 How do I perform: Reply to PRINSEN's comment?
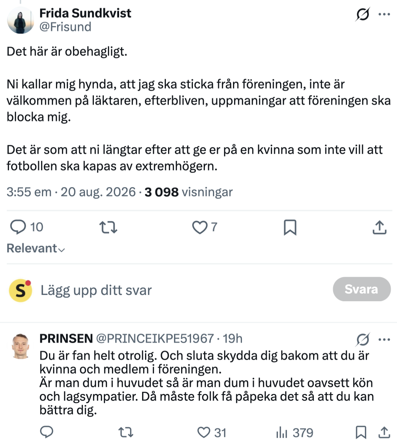(47, 432)
